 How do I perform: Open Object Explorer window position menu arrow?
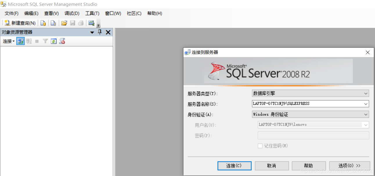(92, 32)
